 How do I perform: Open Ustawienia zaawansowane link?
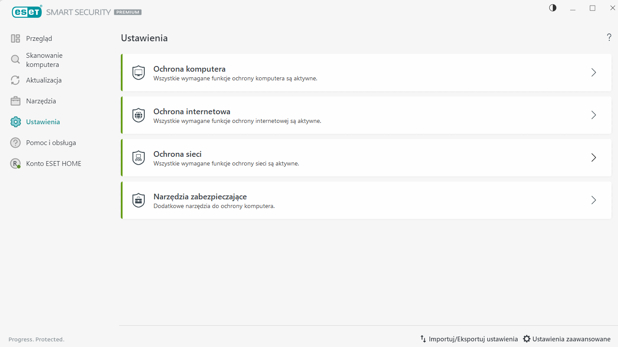tap(571, 339)
